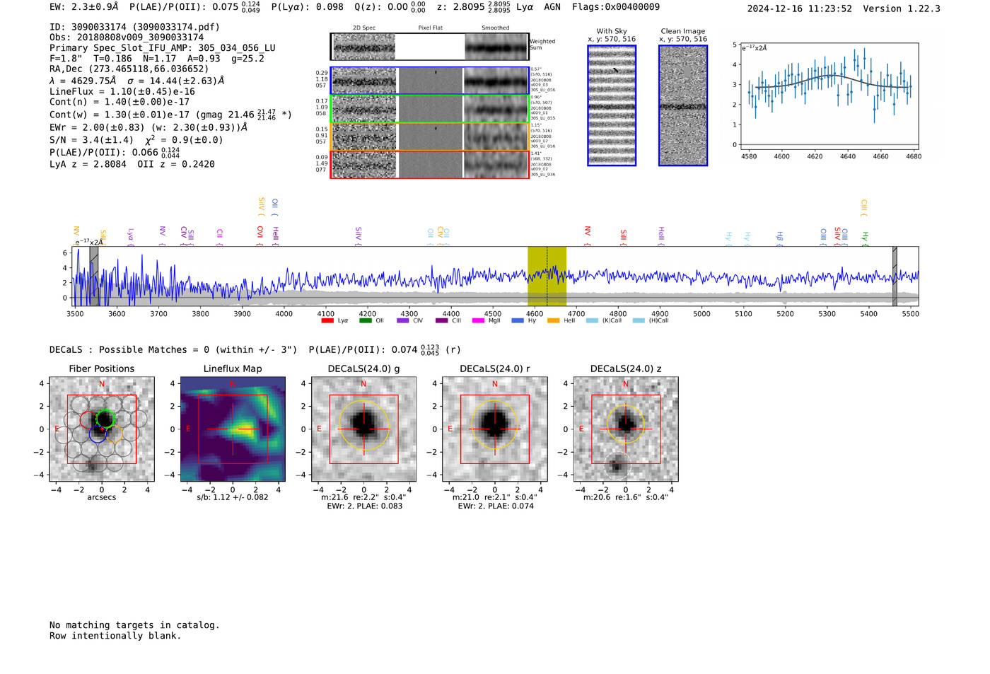
Task: Click the Fiber Positions image panel
Action: coord(101,429)
